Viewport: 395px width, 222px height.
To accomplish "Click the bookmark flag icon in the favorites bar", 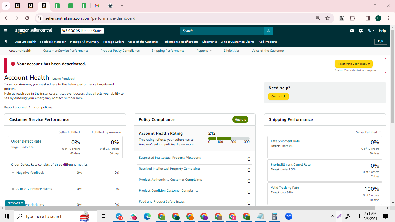I will coord(5,42).
